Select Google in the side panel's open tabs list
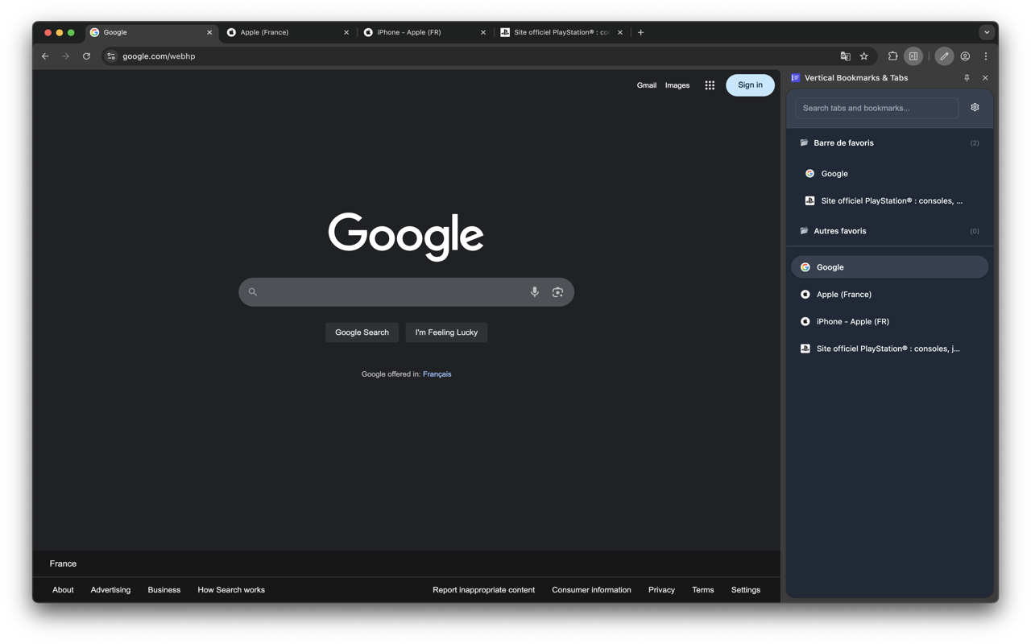The width and height of the screenshot is (1031, 644). point(889,267)
